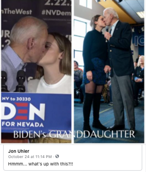This screenshot has height=172, width=146.
Task: Open Jon Uhler's profile name link
Action: [x=19, y=151]
